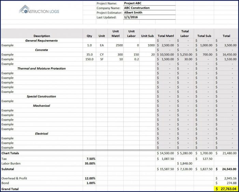Select the unit sub cell showing 20
Image resolution: width=239 pixels, height=192 pixels.
(147, 54)
